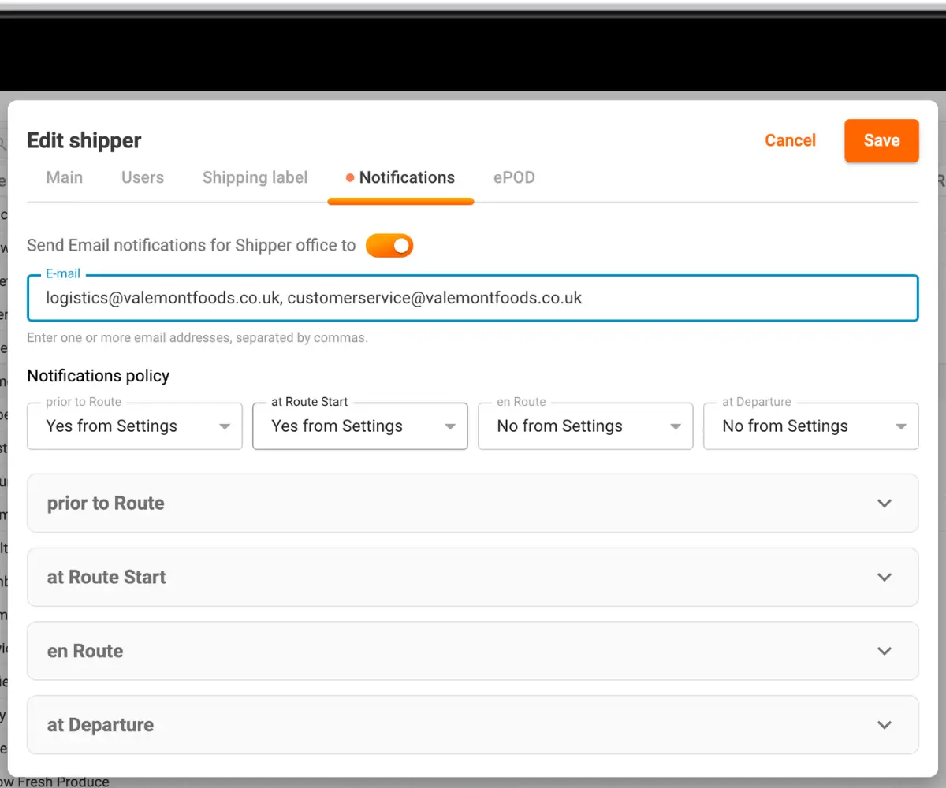This screenshot has height=788, width=946.
Task: Click the Edit shipper dialog title
Action: [x=84, y=141]
